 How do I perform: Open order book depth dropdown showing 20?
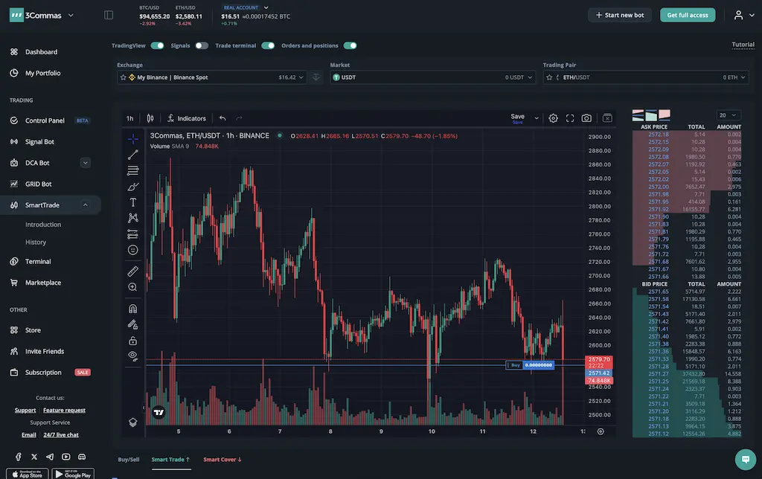pos(729,115)
